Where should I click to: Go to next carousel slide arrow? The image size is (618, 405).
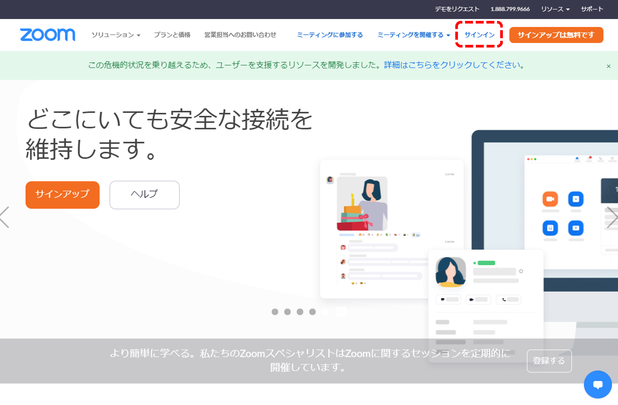click(x=612, y=217)
